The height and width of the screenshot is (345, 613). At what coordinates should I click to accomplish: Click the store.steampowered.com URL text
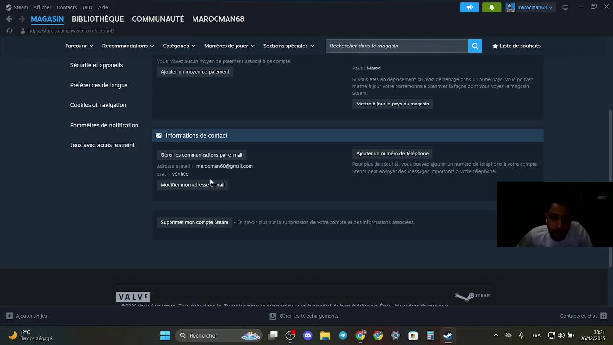[x=71, y=31]
